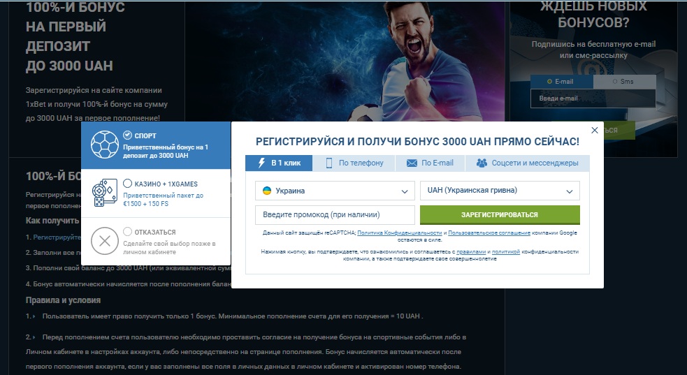Click the envelope E-mail icon
The width and height of the screenshot is (687, 375).
(412, 163)
